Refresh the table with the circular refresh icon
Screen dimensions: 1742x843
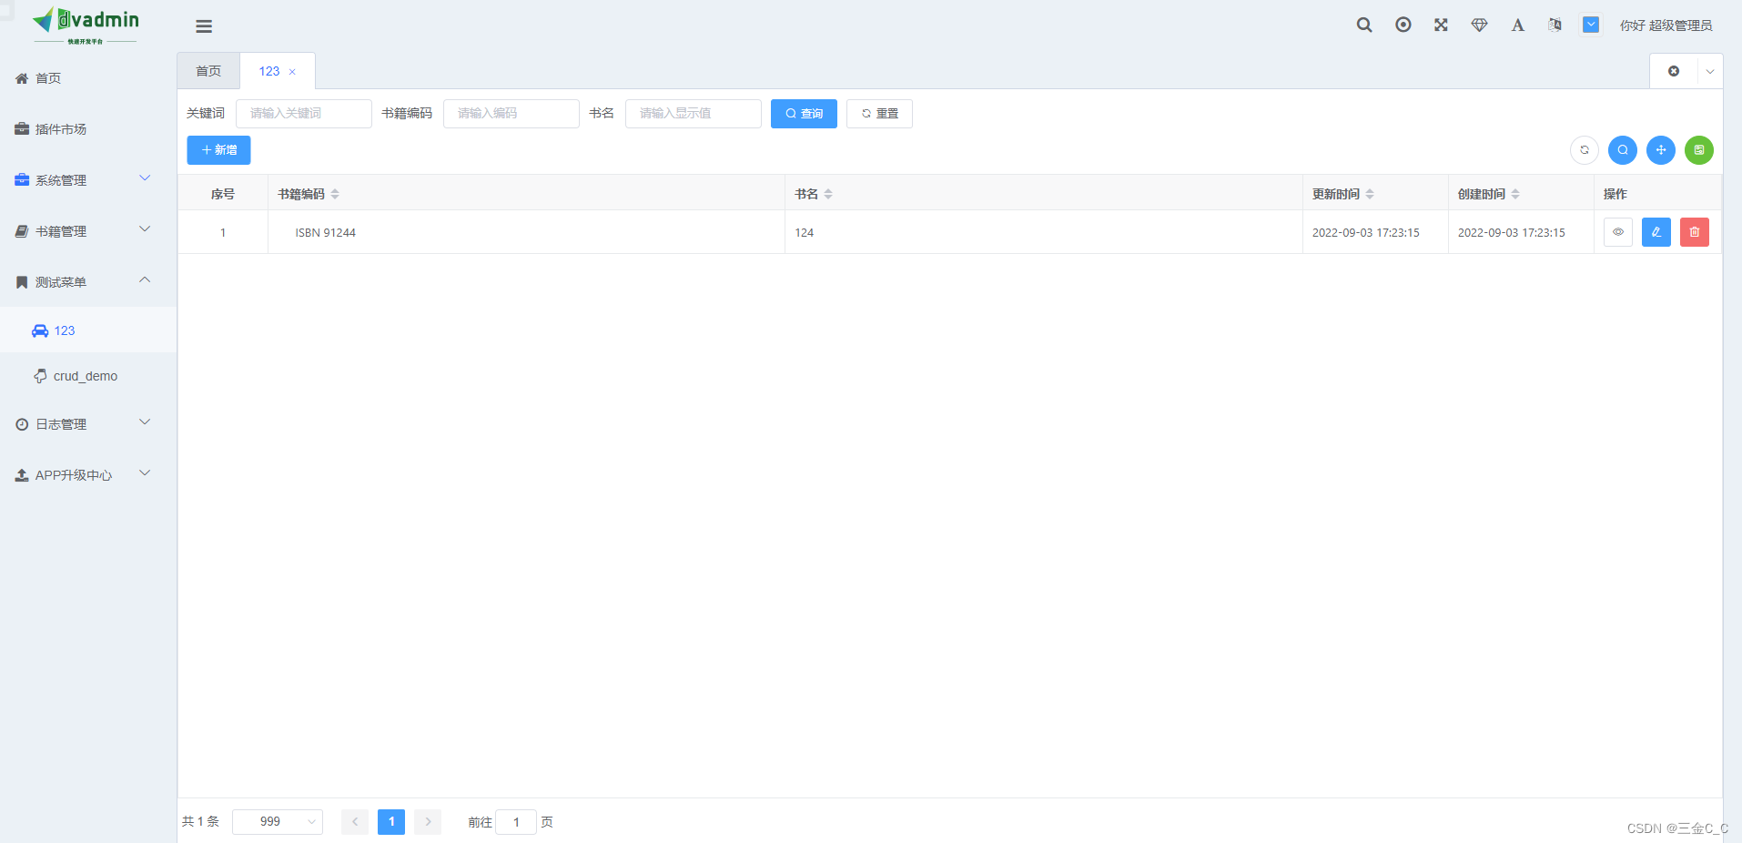tap(1585, 150)
